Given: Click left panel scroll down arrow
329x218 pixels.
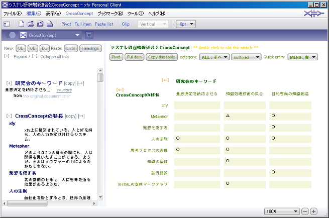Looking at the screenshot, I should (100, 197).
